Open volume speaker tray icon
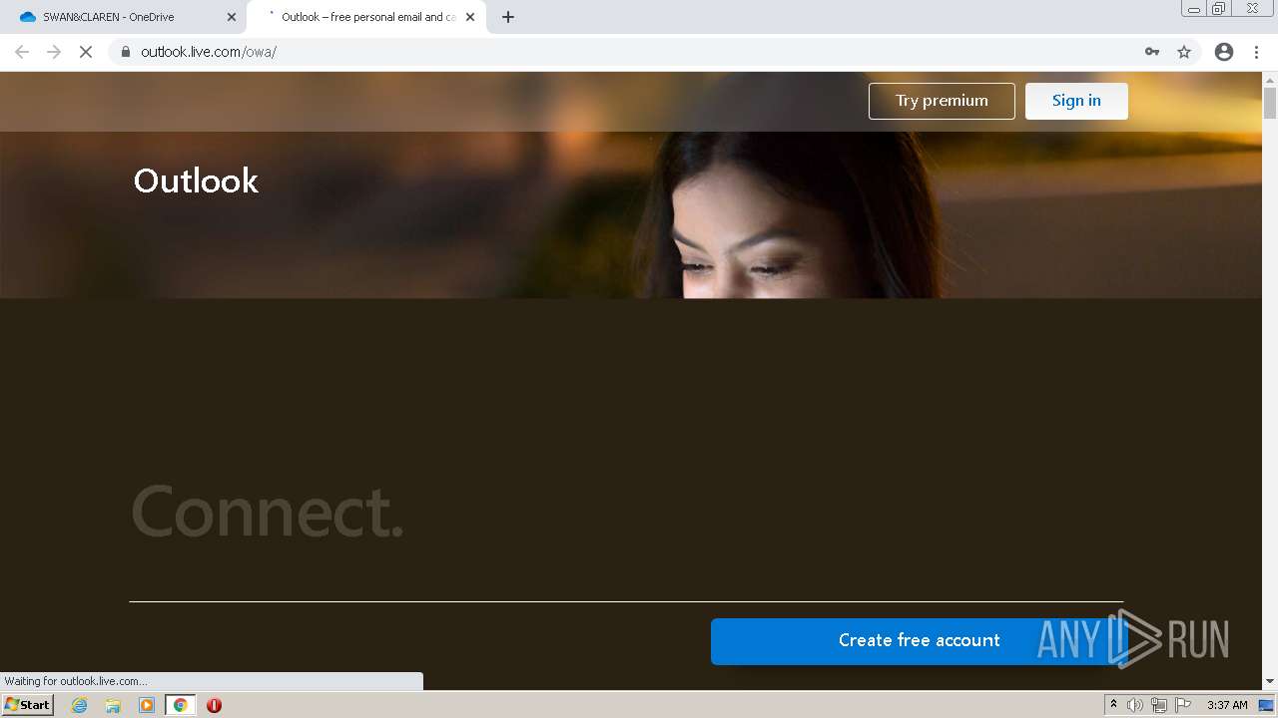Image resolution: width=1278 pixels, height=718 pixels. tap(1135, 705)
